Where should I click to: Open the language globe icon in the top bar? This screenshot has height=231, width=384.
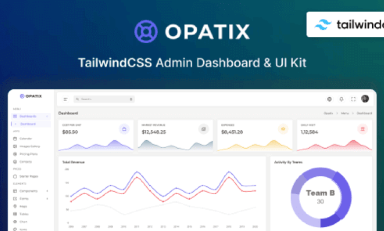tap(329, 99)
